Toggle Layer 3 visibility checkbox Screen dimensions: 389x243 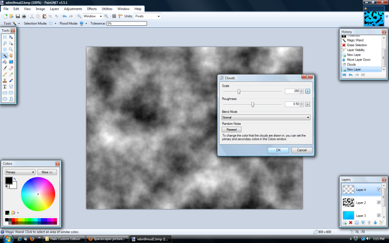[x=378, y=215]
